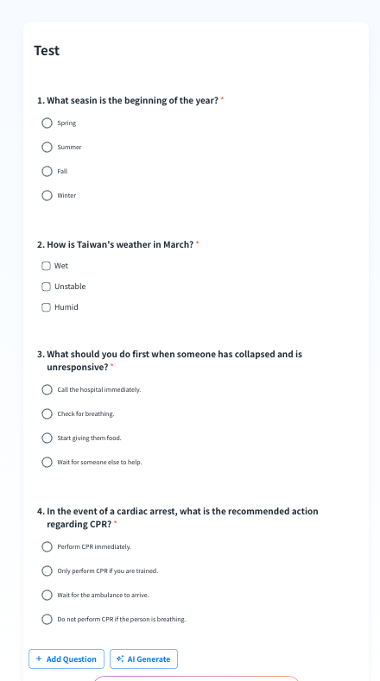Click the sparkle icon in AI Generate
Viewport: 380px width, 681px height.
(120, 659)
